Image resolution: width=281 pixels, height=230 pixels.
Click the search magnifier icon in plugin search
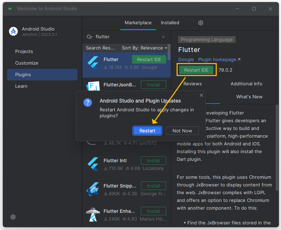pyautogui.click(x=89, y=37)
